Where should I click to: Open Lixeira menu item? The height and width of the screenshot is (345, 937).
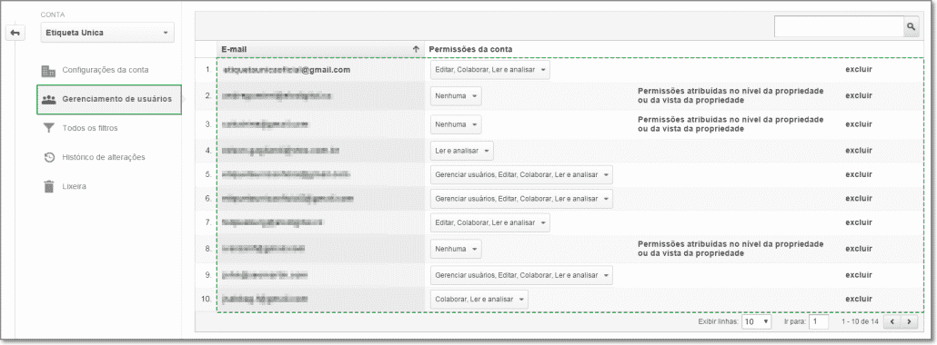pos(75,186)
